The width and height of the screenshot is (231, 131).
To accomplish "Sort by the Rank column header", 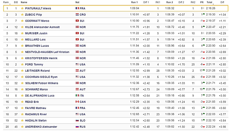I will click(6, 2).
